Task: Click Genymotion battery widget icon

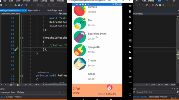Action: click(130, 11)
